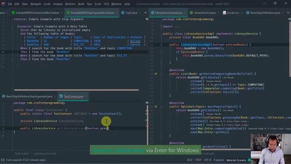Click the getLibraryService() breadcrumb

45,154
